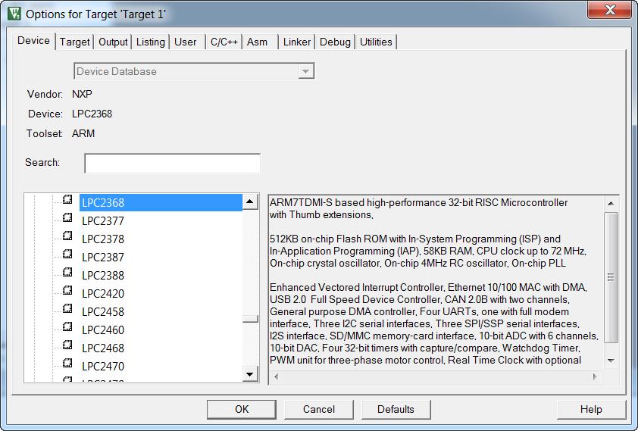Click into the Search field
Screen dimensions: 638x431
[173, 163]
